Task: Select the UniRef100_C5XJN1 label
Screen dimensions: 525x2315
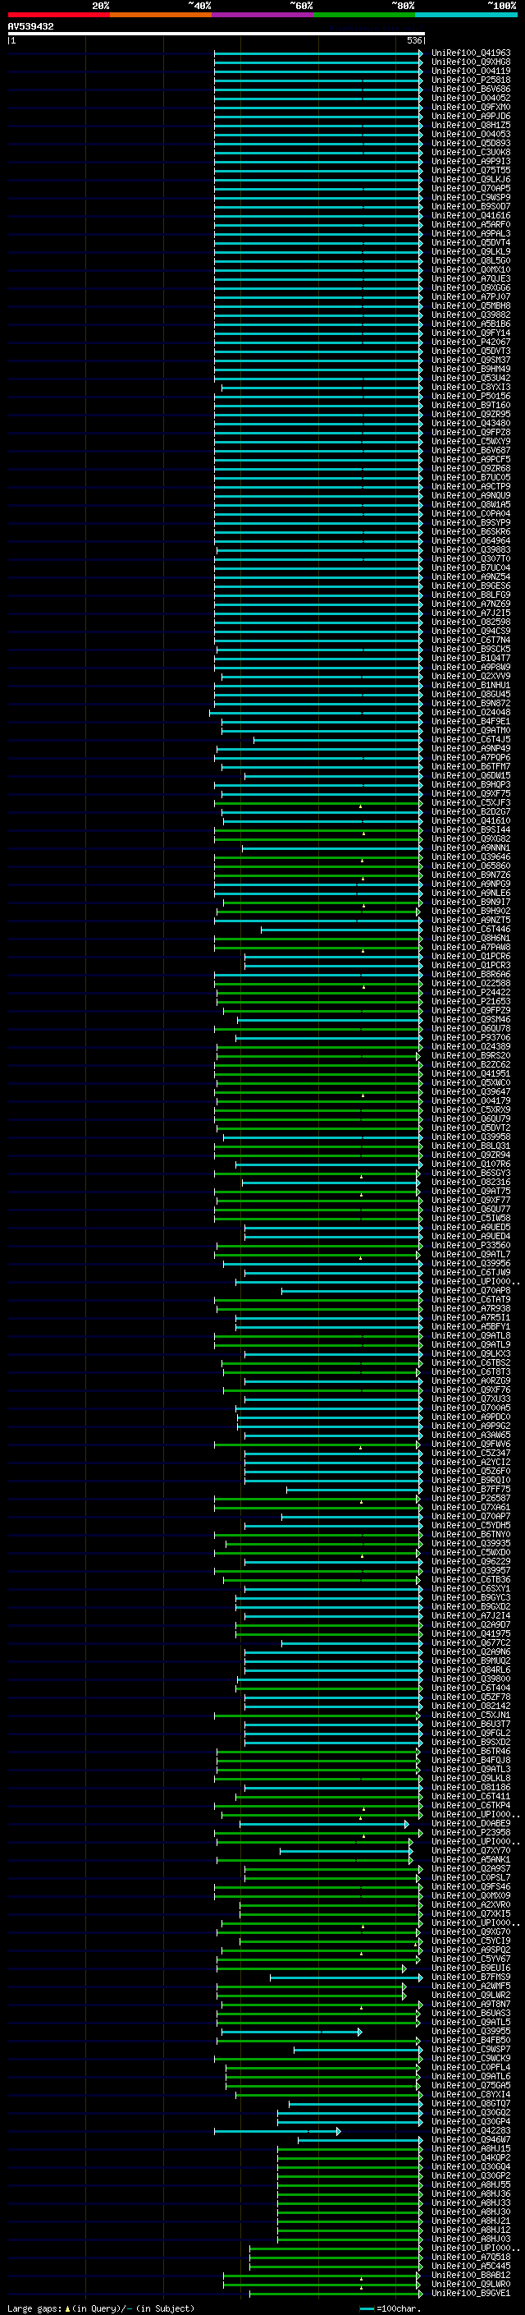Action: tap(471, 1715)
